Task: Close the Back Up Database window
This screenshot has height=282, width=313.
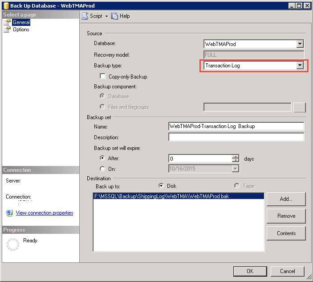Action: (307, 6)
